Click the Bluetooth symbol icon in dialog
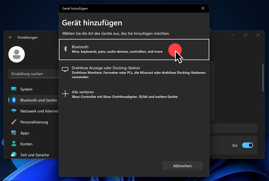The height and width of the screenshot is (181, 269). coord(65,49)
